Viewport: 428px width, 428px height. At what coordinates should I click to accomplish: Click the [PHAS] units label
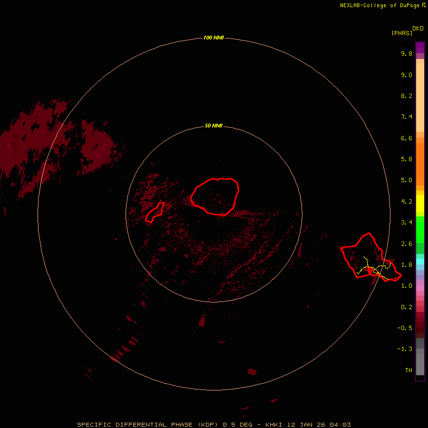[402, 33]
